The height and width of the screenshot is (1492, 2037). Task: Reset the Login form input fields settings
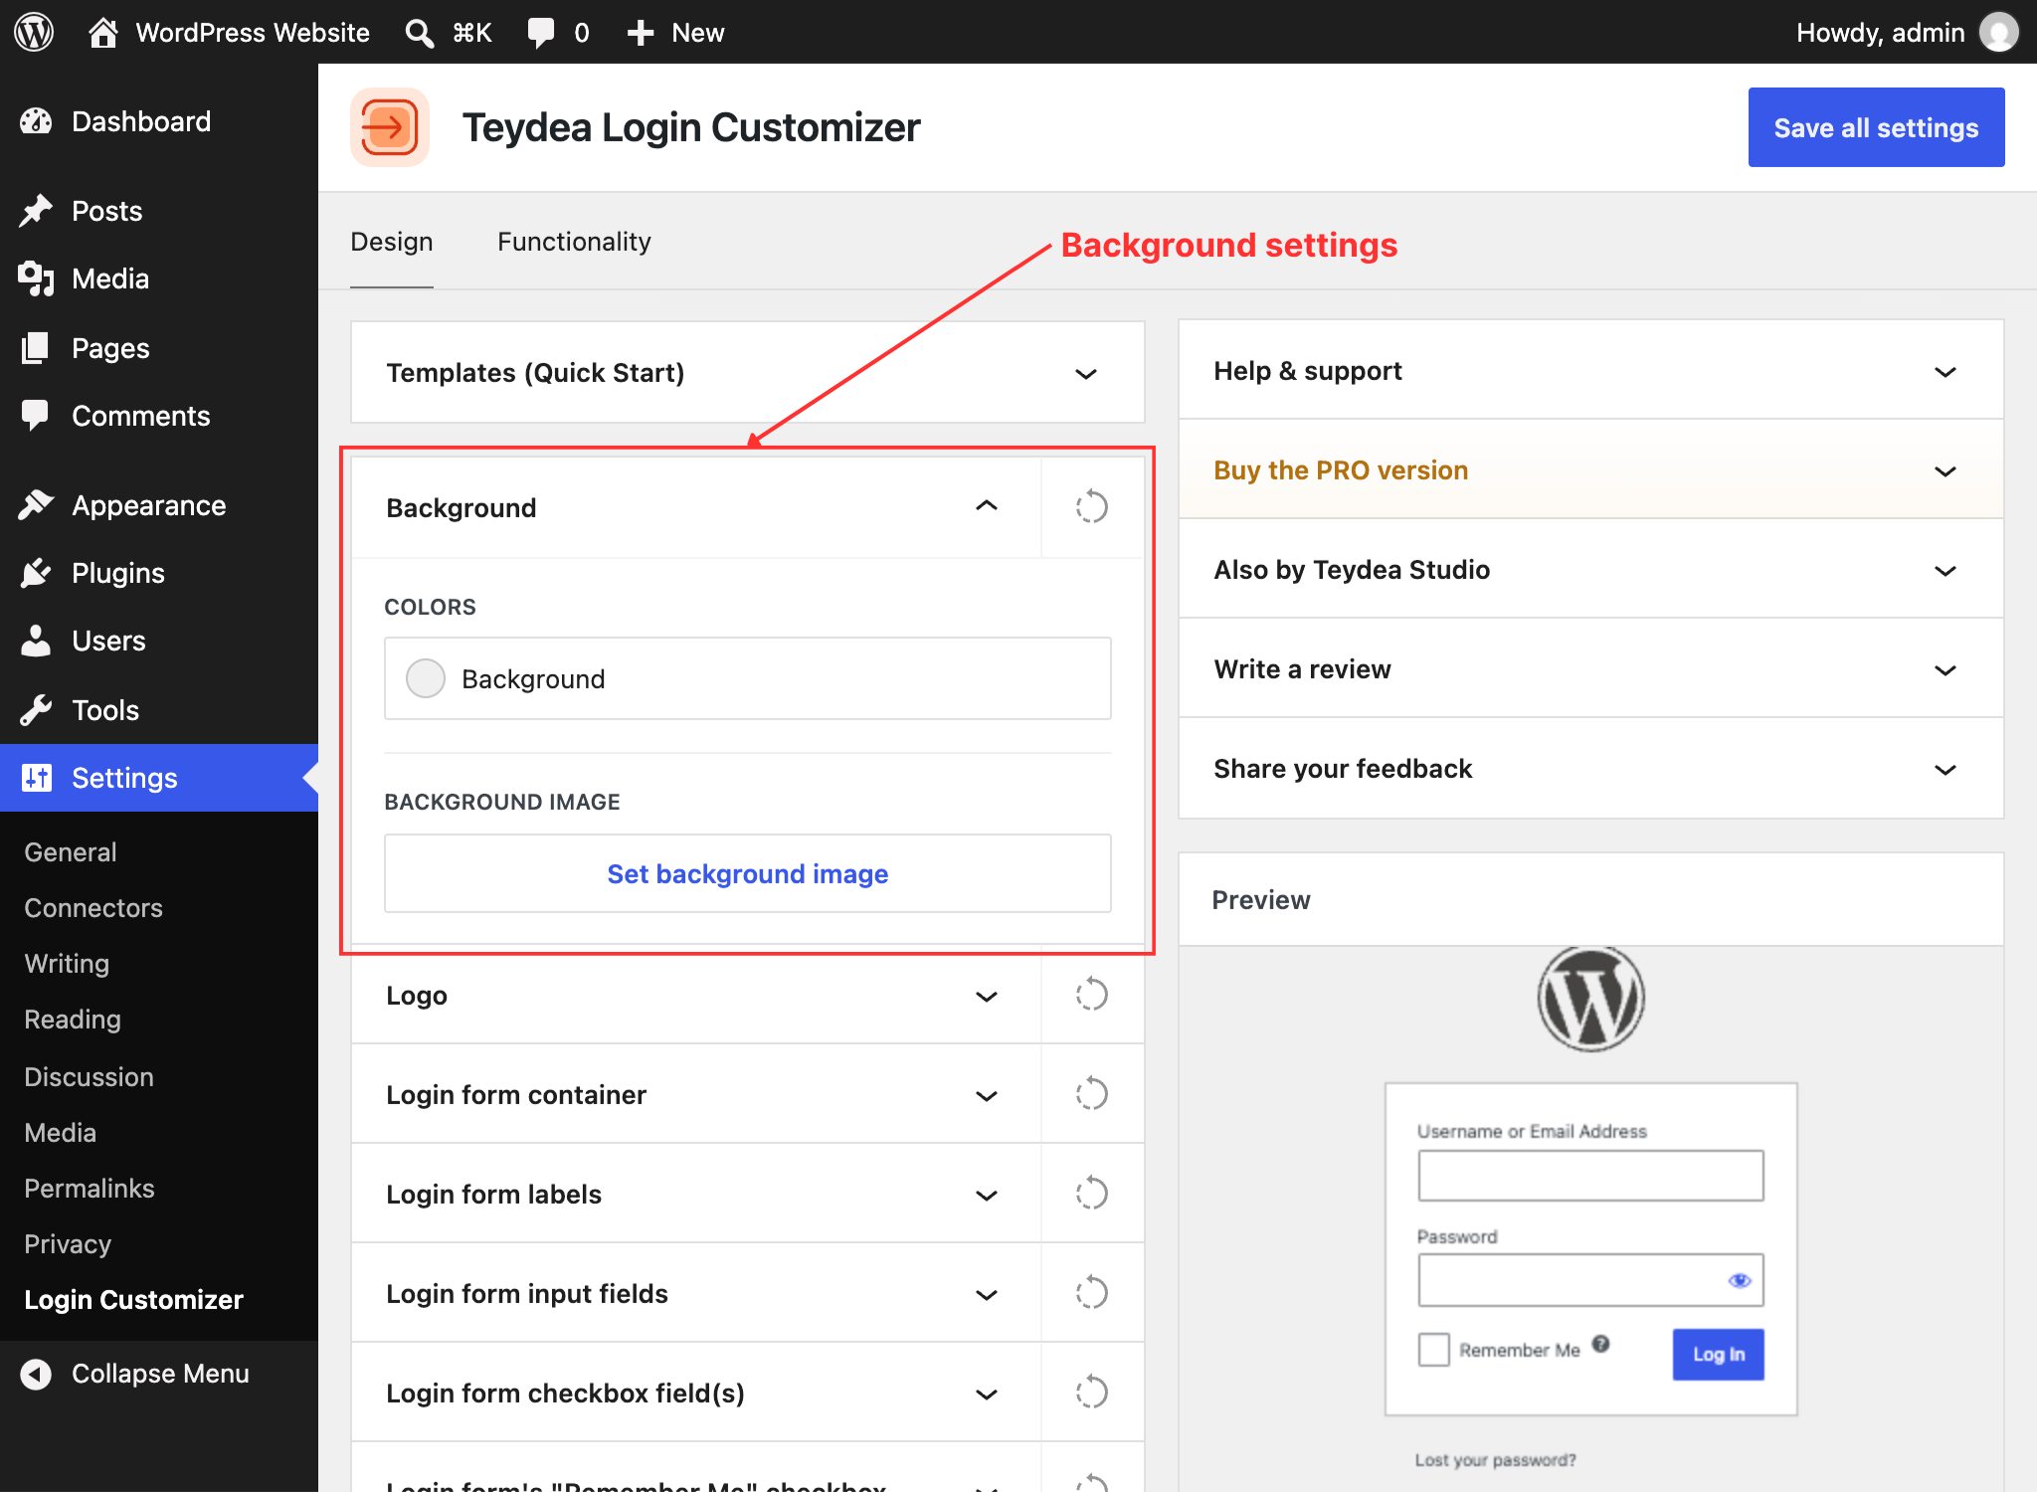(x=1091, y=1293)
